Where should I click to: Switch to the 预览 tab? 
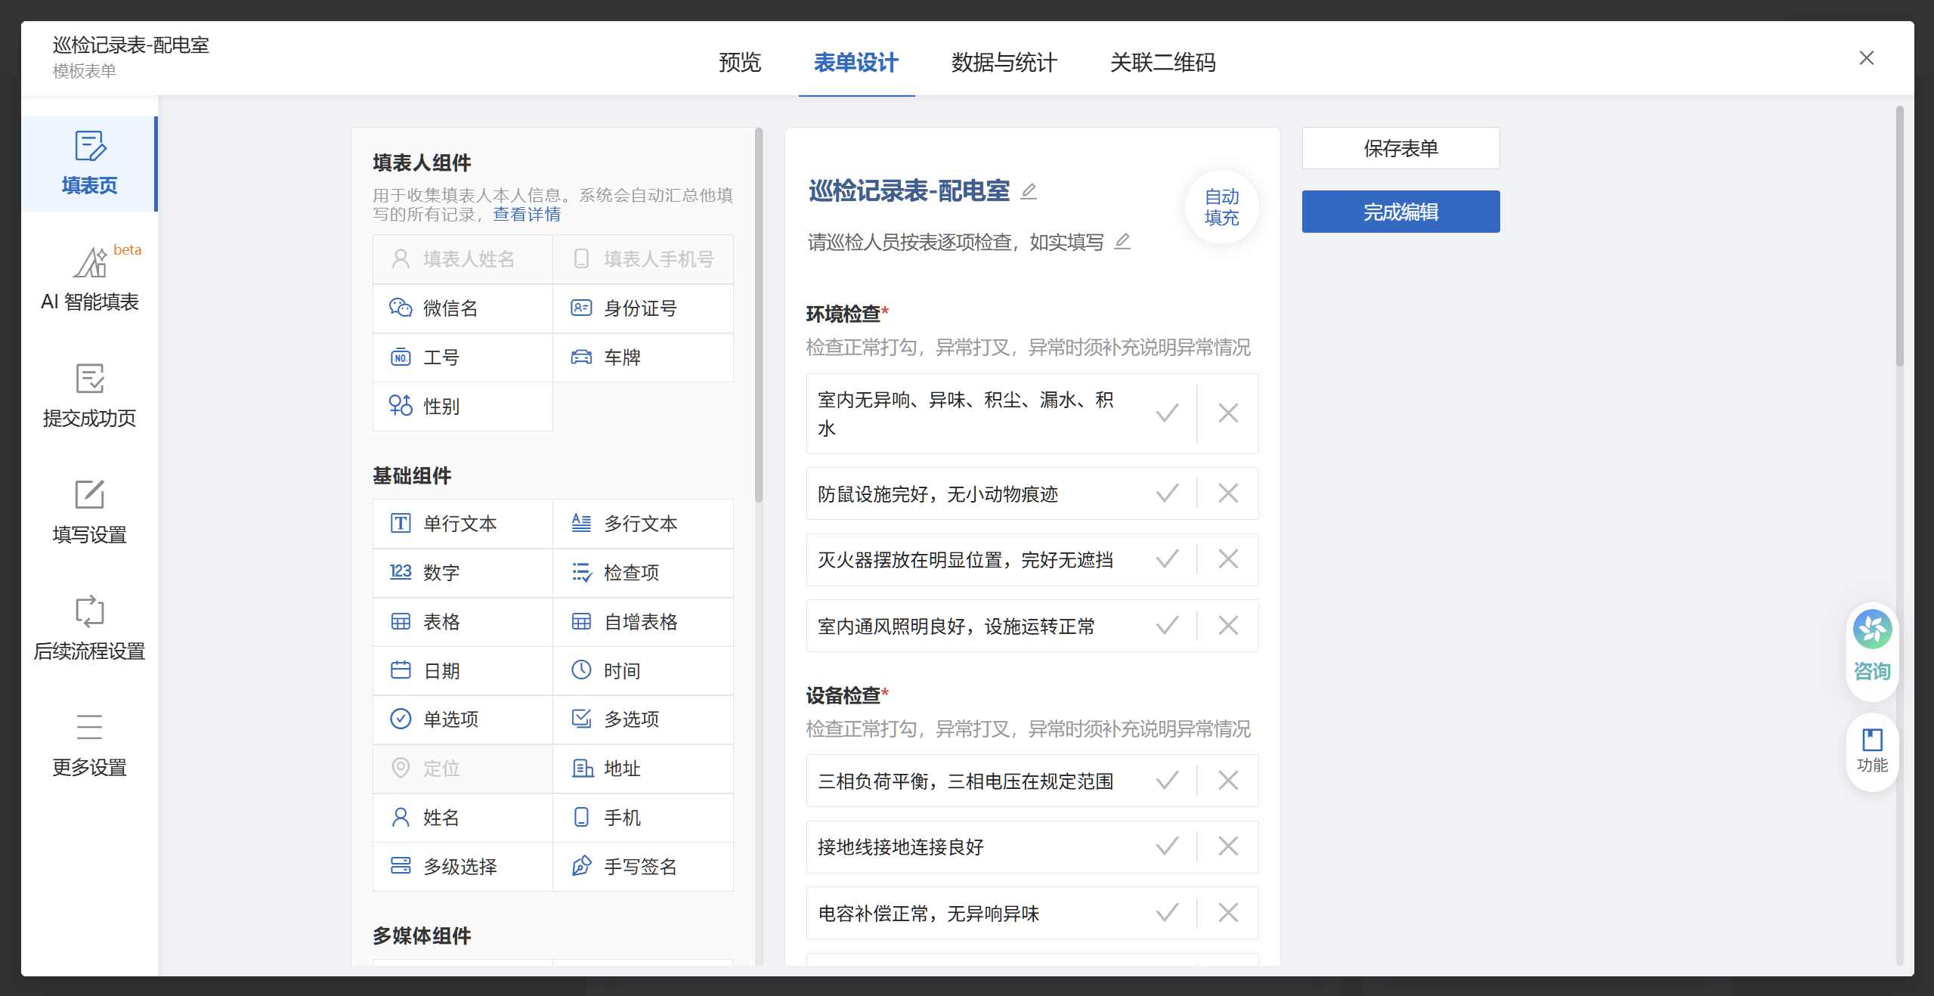(x=740, y=63)
